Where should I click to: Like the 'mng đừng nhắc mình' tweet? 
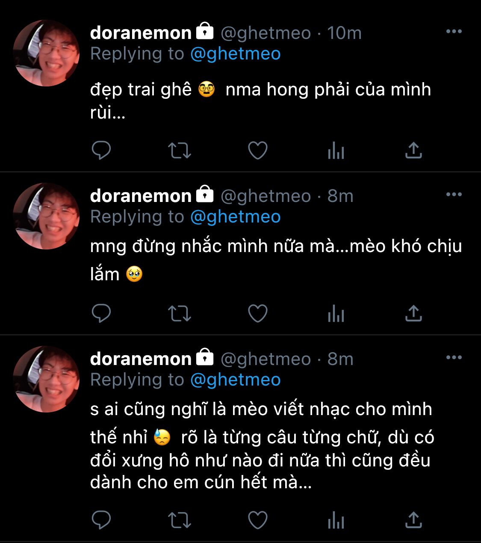point(258,313)
